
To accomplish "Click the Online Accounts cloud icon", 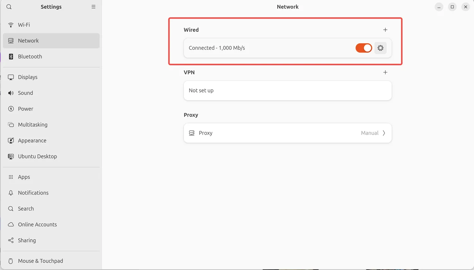I will click(11, 225).
